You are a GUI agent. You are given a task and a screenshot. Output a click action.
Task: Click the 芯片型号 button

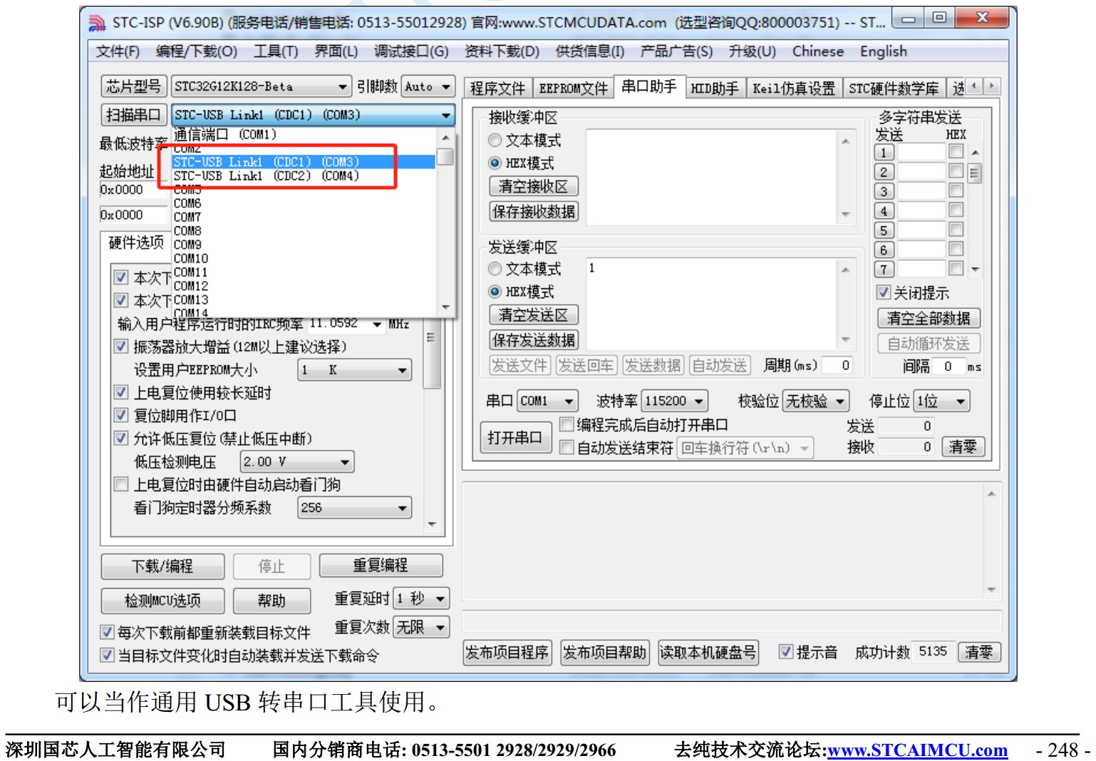tap(133, 86)
